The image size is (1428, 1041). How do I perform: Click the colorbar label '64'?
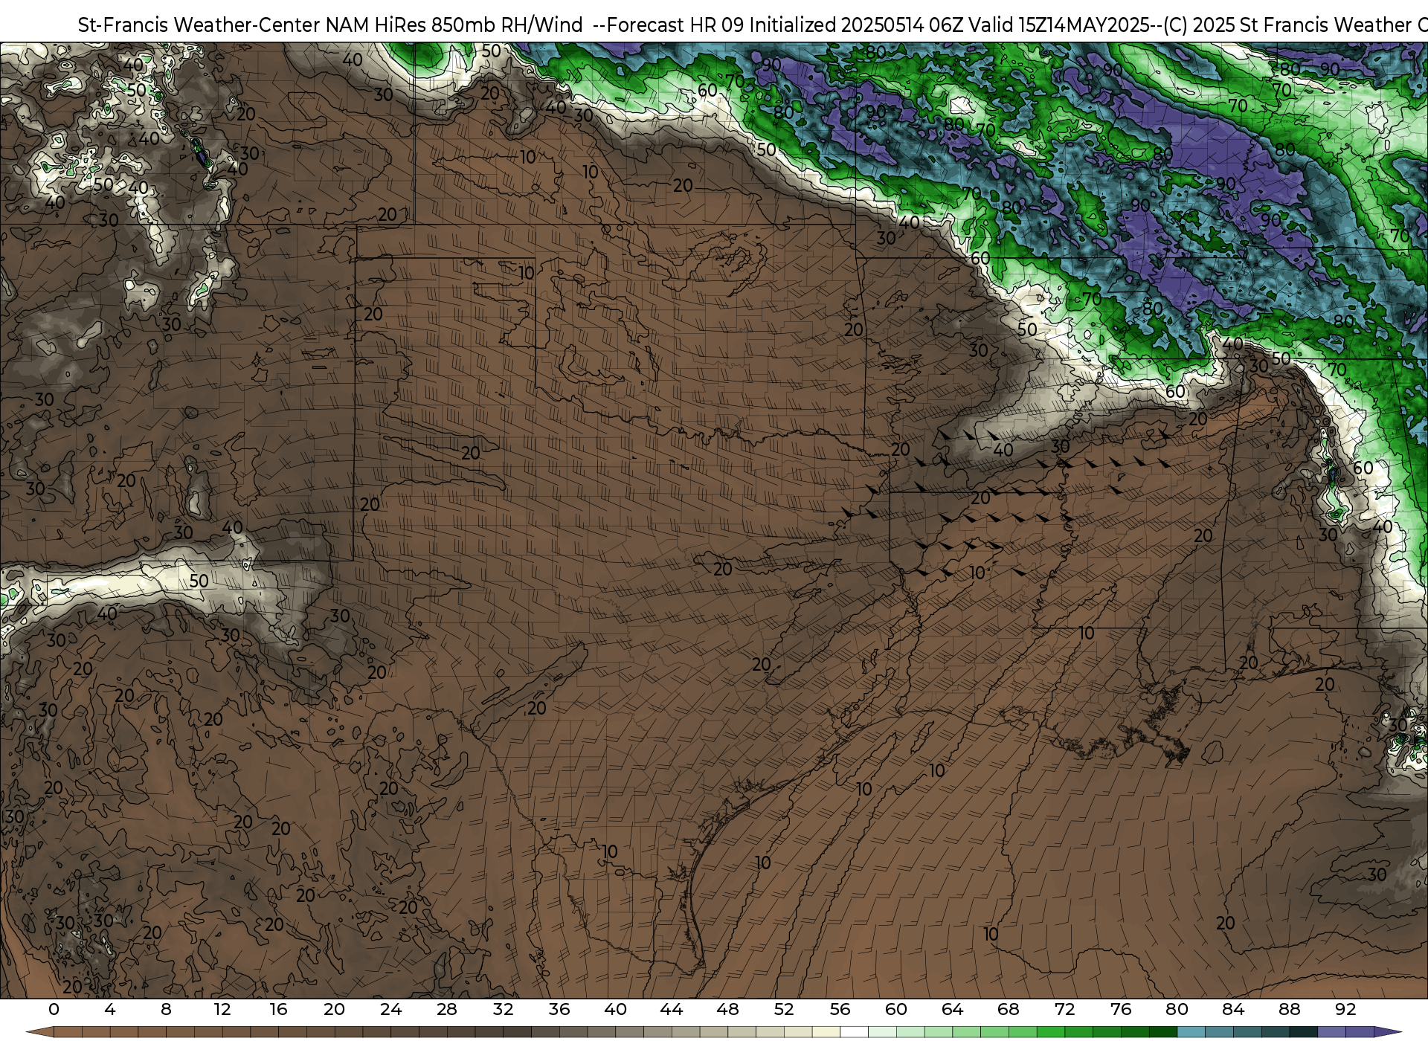952,1009
